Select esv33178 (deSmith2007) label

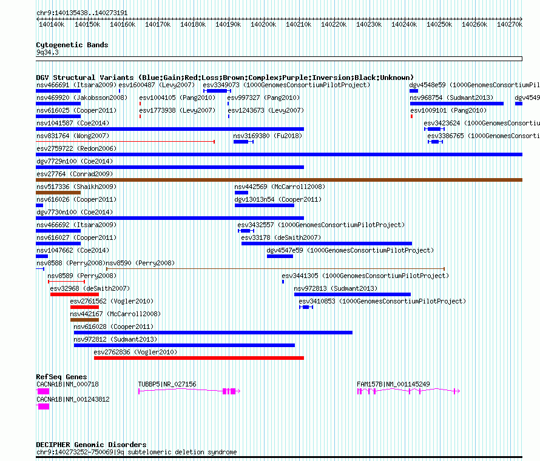[x=281, y=237]
